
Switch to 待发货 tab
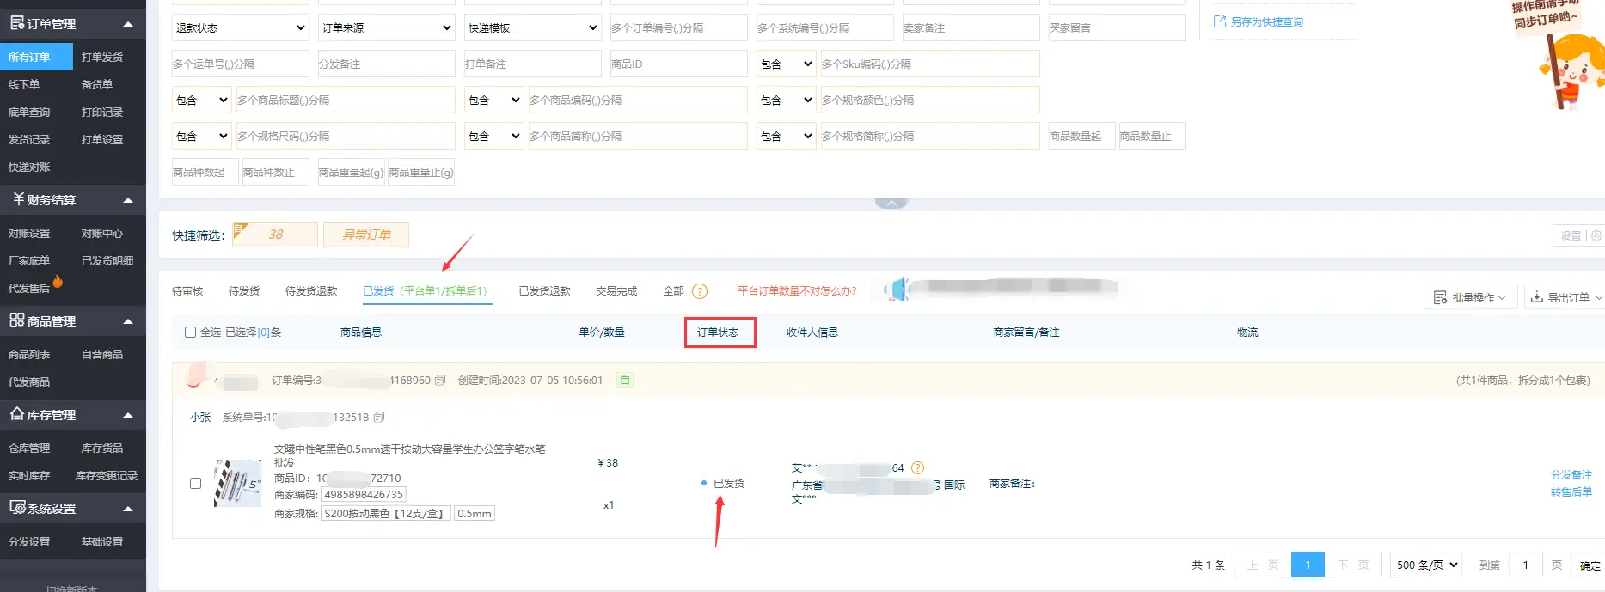click(244, 291)
